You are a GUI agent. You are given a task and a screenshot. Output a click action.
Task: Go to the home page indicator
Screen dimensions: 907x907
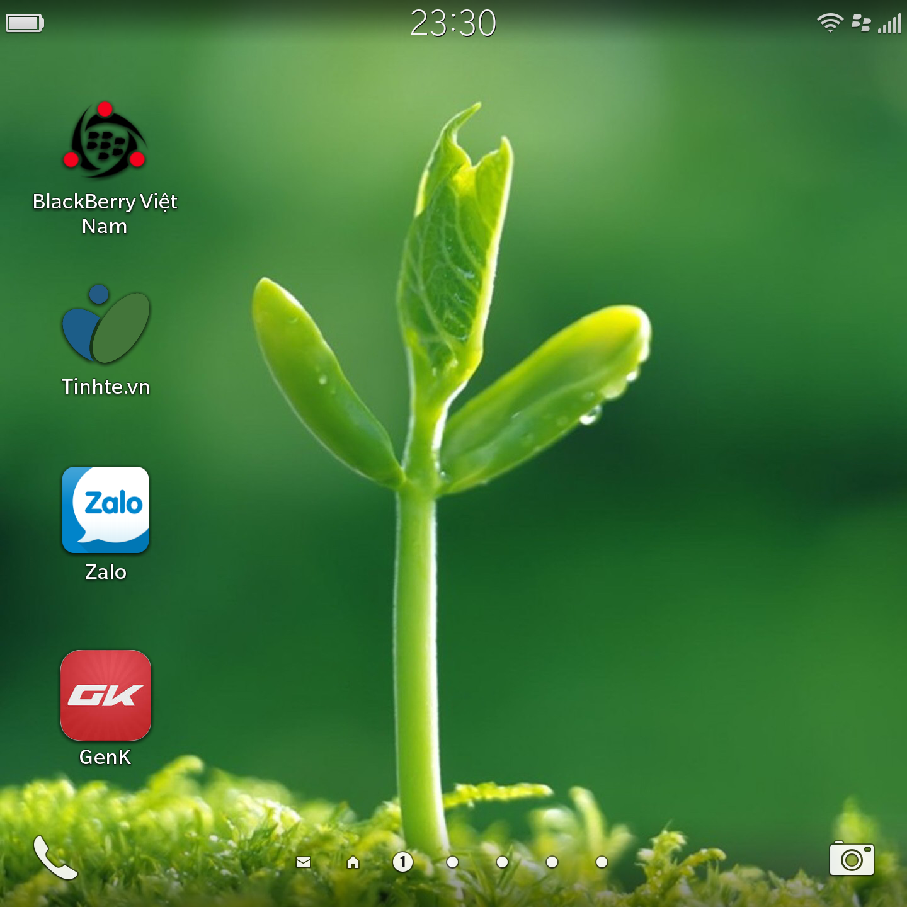coord(353,862)
